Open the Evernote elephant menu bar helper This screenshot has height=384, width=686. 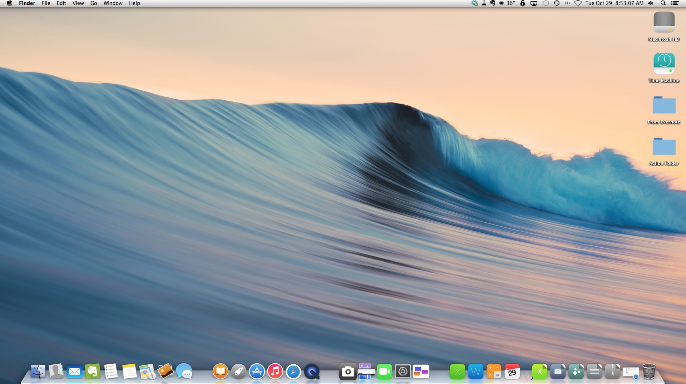click(x=493, y=3)
